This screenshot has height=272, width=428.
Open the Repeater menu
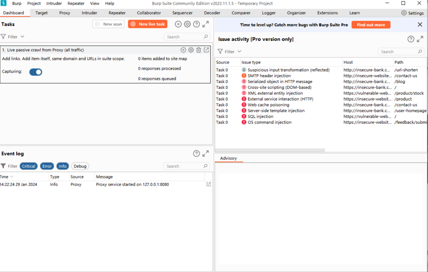[x=76, y=3]
